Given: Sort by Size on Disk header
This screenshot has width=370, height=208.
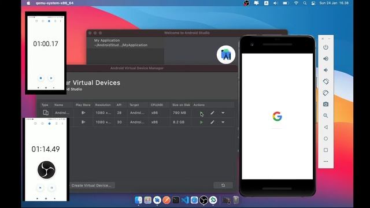Looking at the screenshot, I should pyautogui.click(x=181, y=105).
